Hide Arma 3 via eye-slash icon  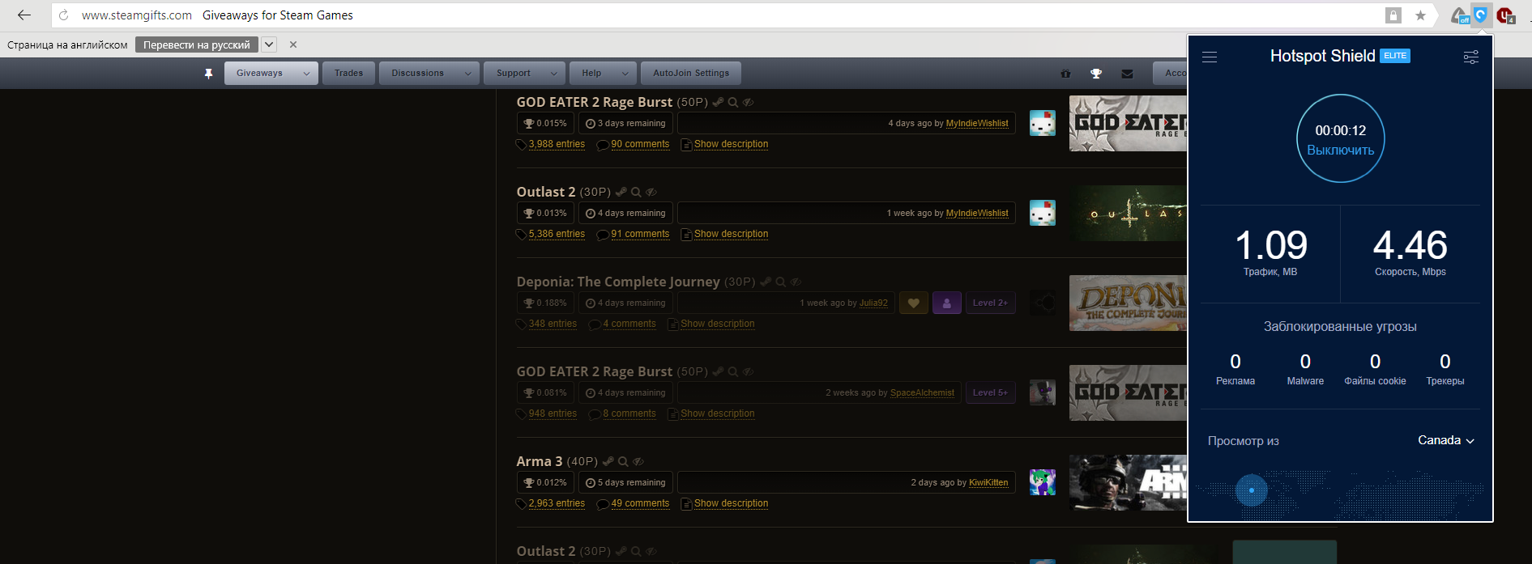click(x=638, y=461)
